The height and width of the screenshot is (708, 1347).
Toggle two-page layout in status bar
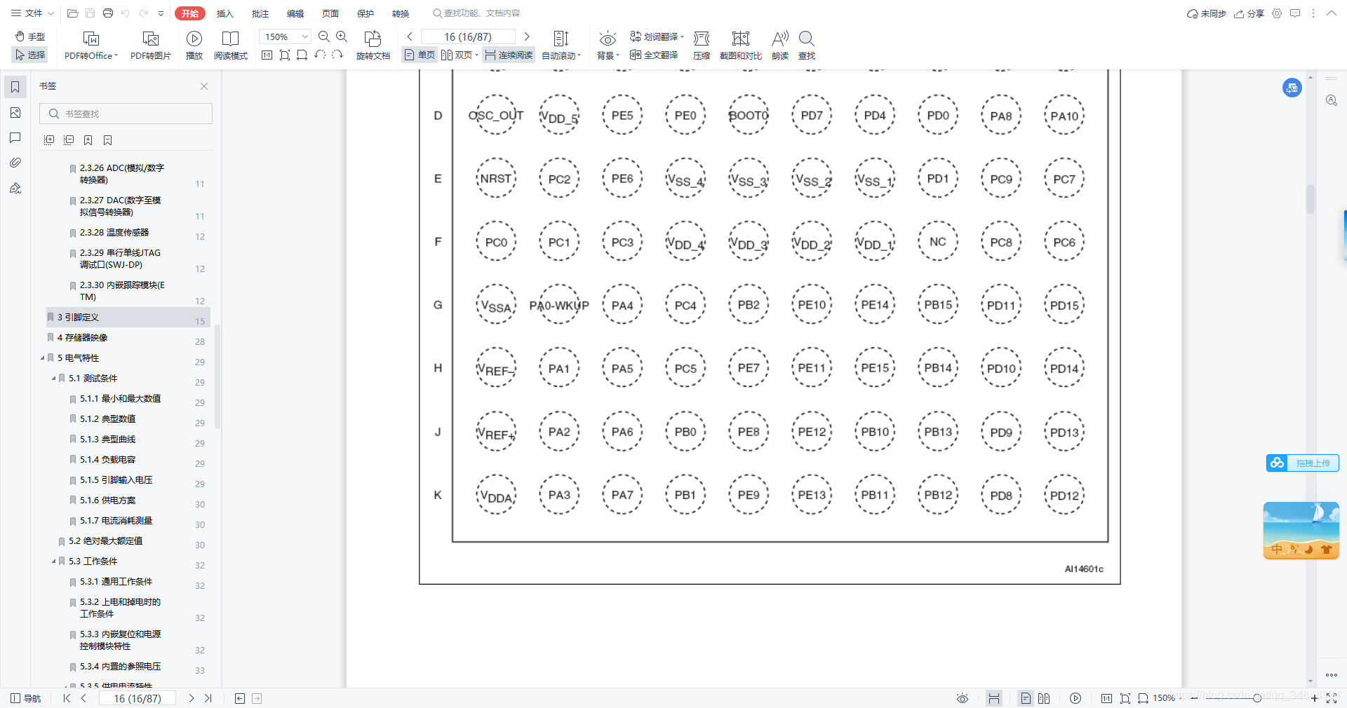click(x=1044, y=698)
